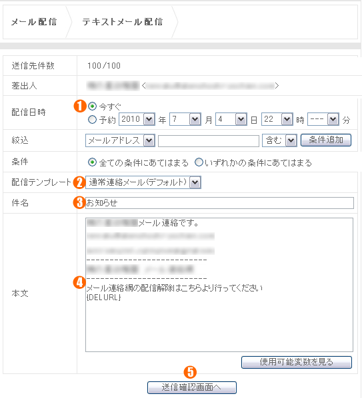Select the 今すぐ immediate delivery radio
Image resolution: width=362 pixels, height=400 pixels.
92,106
